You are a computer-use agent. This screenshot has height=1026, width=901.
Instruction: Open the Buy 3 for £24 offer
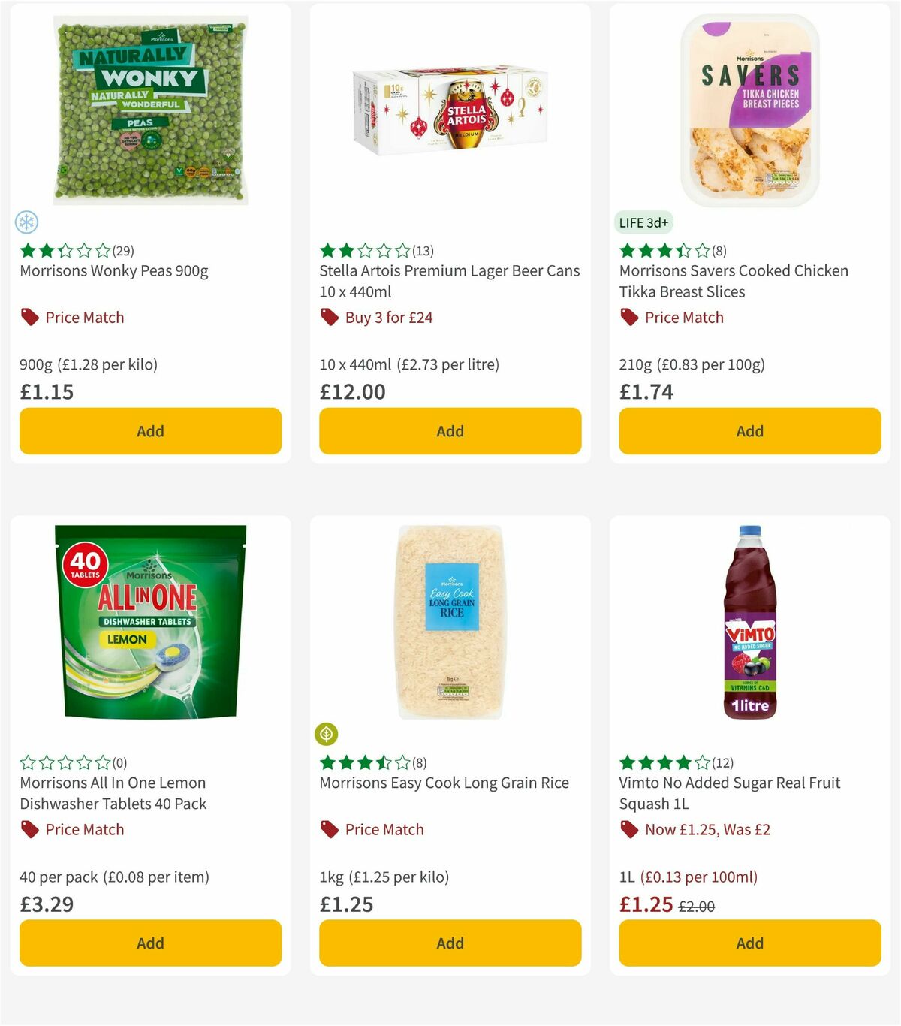[387, 317]
